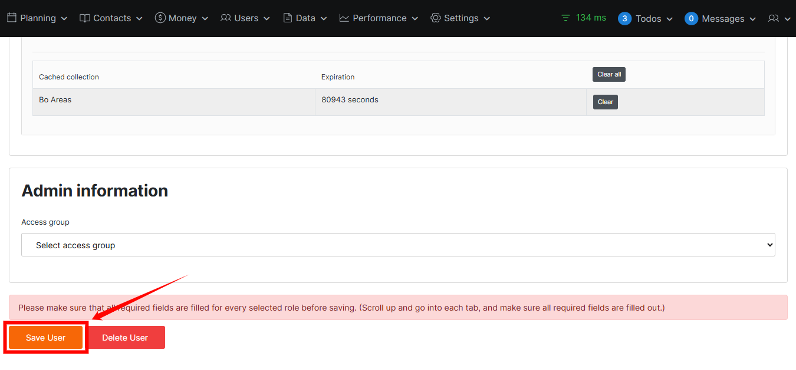Click the blue Messages count badge
The width and height of the screenshot is (796, 370).
click(x=691, y=19)
